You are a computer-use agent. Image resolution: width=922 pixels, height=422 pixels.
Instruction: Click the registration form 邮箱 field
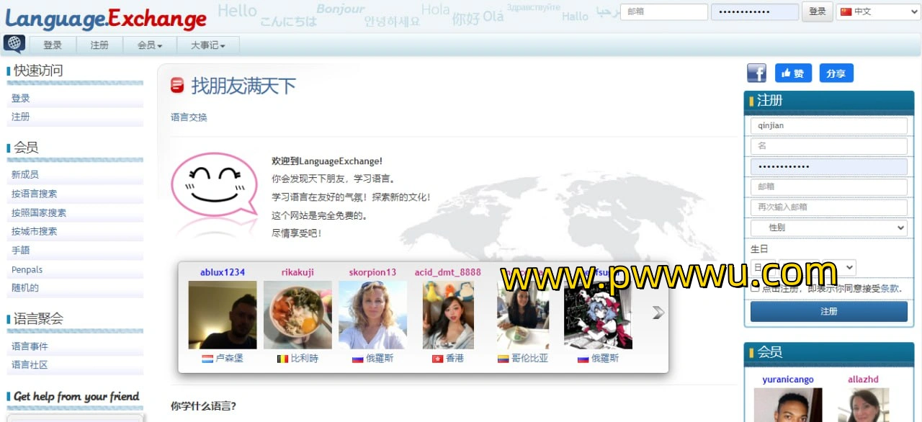pyautogui.click(x=829, y=187)
